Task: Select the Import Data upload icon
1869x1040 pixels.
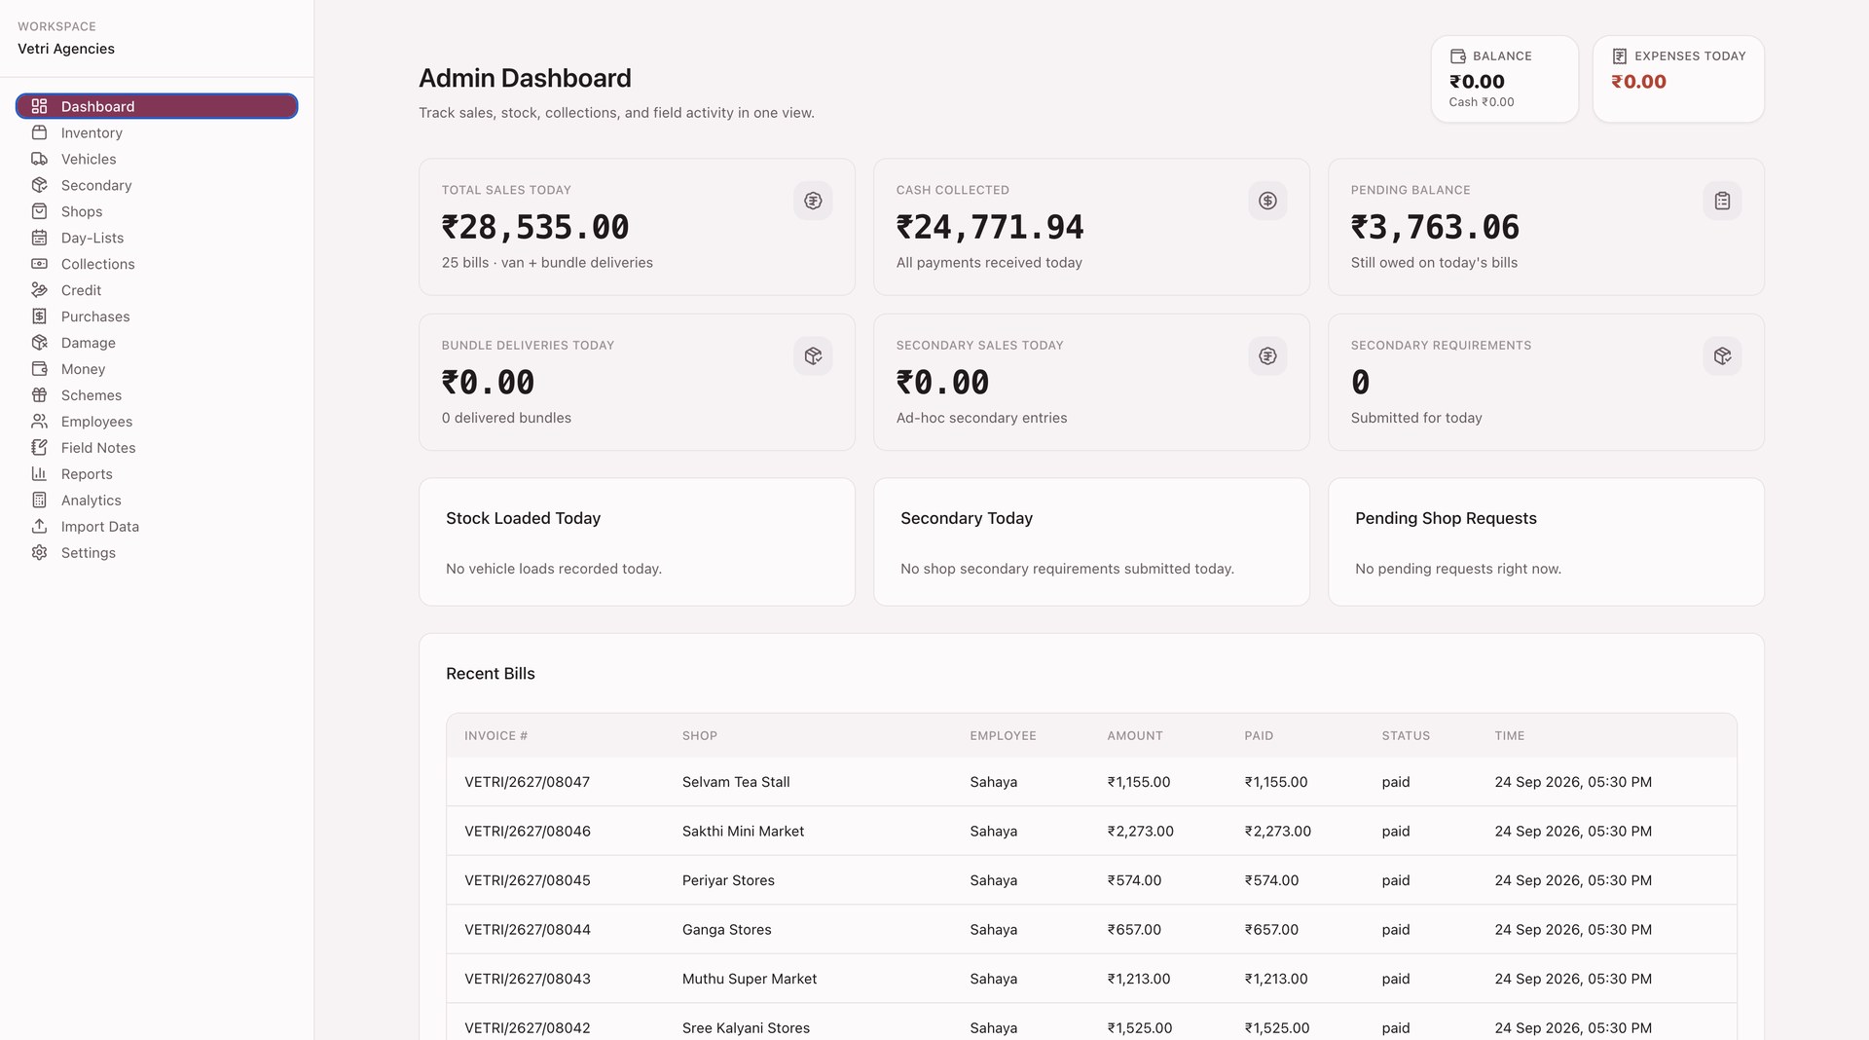Action: [x=39, y=527]
